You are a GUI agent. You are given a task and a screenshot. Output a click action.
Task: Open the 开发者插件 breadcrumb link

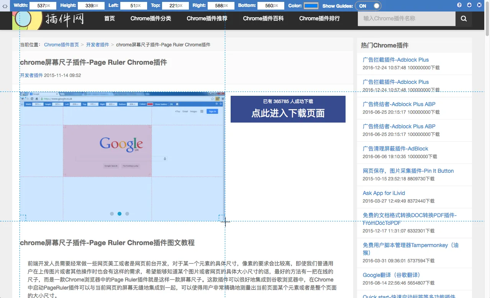coord(97,45)
